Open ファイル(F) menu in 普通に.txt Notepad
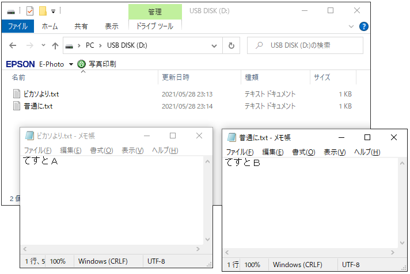The width and height of the screenshot is (410, 274). tap(240, 152)
